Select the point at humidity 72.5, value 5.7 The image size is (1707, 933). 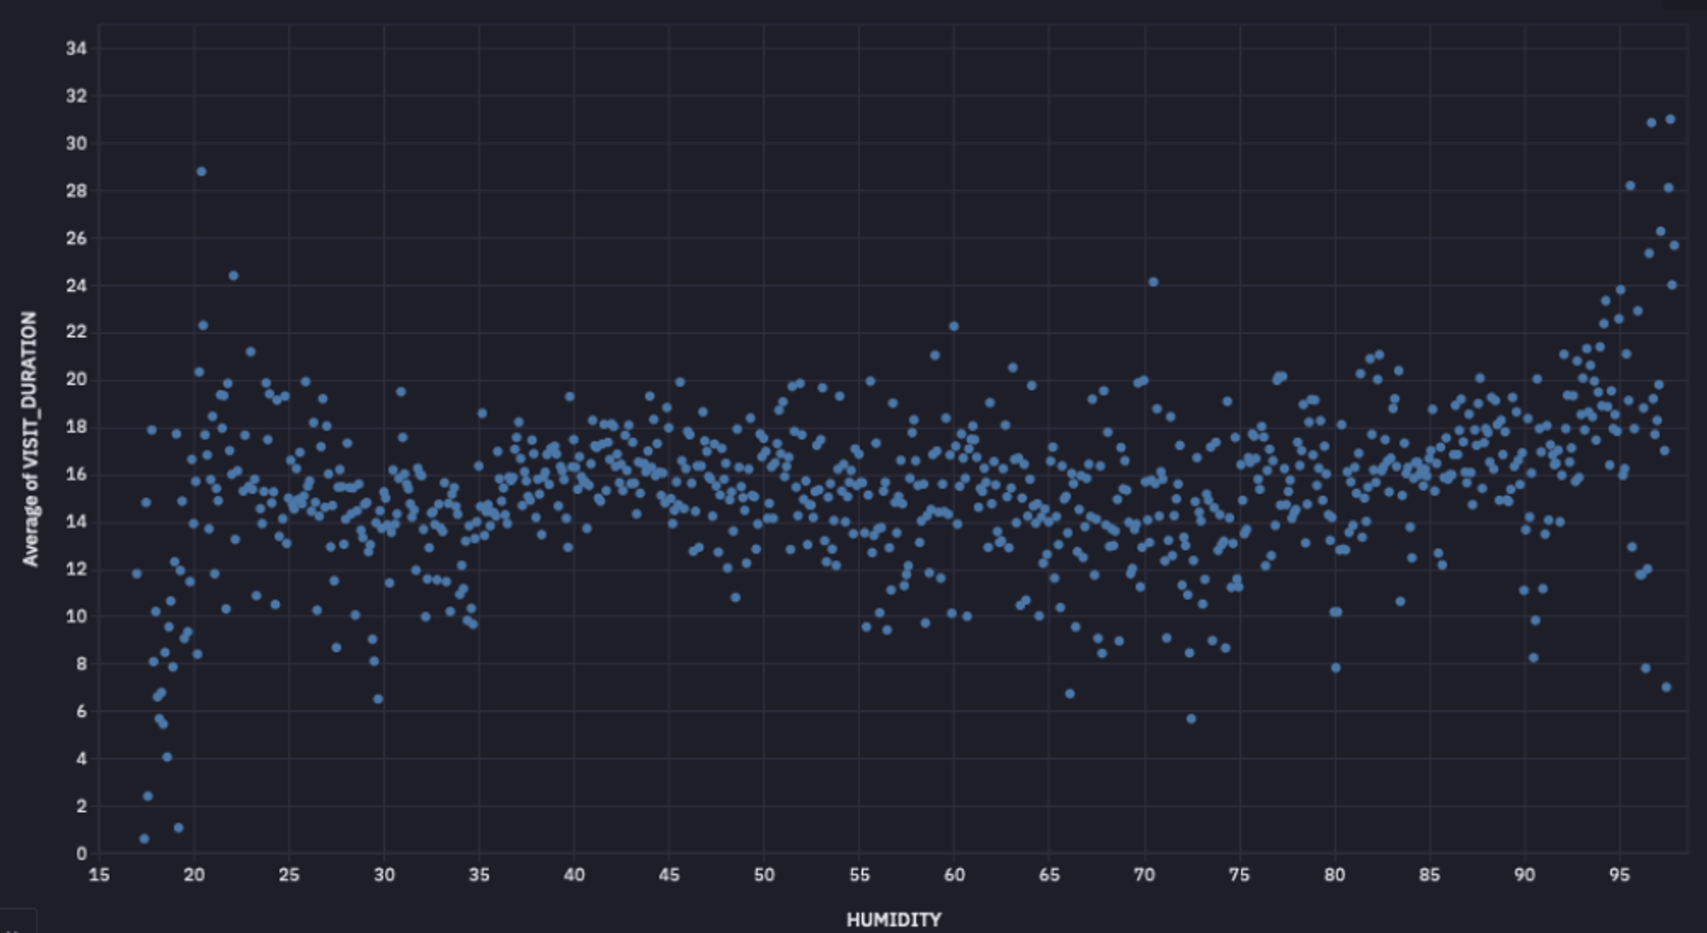click(x=1191, y=719)
